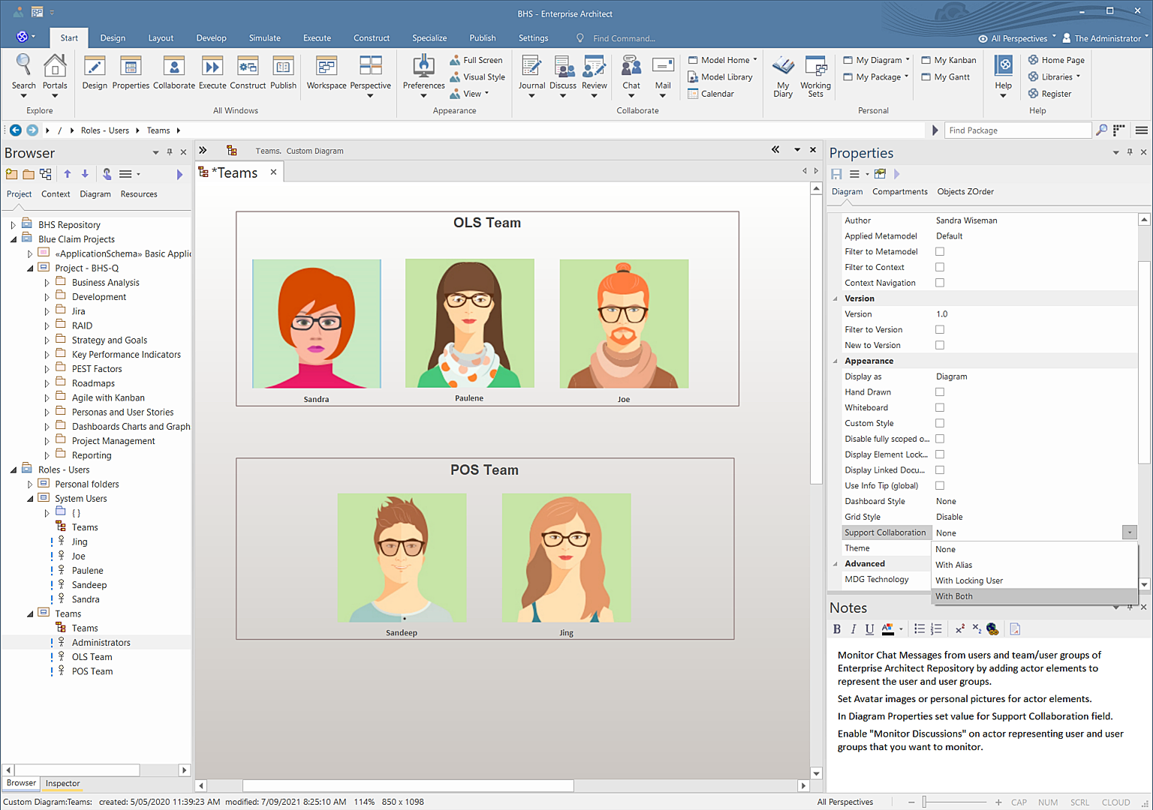Viewport: 1153px width, 810px height.
Task: Switch to the Simulate ribbon tab
Action: pyautogui.click(x=264, y=38)
